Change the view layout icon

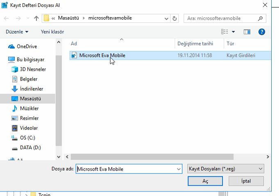click(x=225, y=32)
